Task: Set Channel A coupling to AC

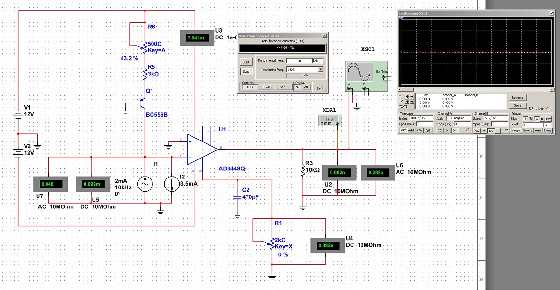Action: click(440, 131)
